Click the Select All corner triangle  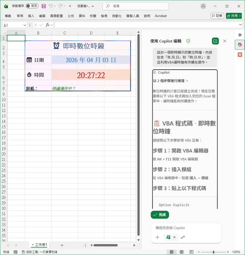(4, 33)
